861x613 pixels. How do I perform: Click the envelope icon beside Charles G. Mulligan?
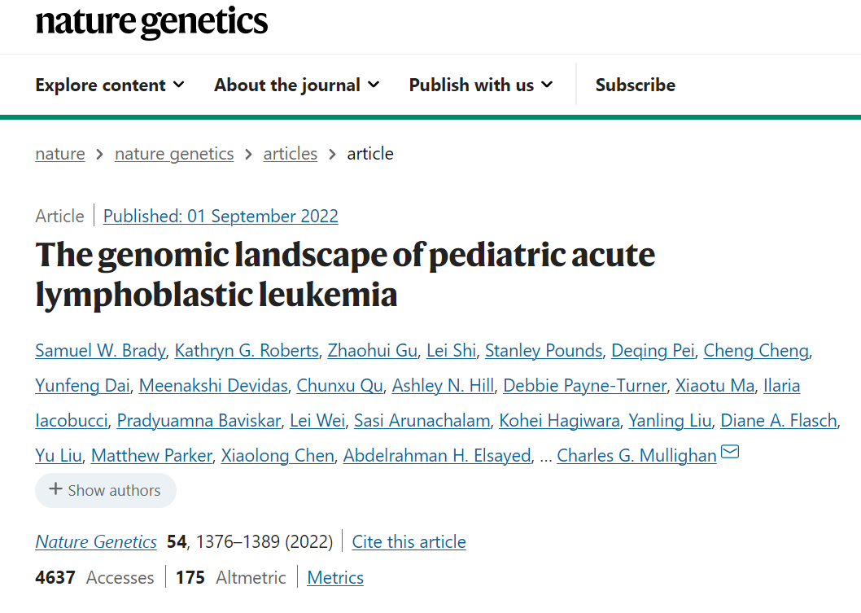[x=730, y=452]
